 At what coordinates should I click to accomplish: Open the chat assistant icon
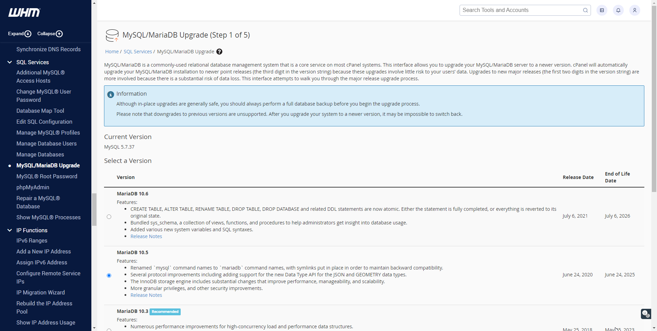(x=646, y=314)
